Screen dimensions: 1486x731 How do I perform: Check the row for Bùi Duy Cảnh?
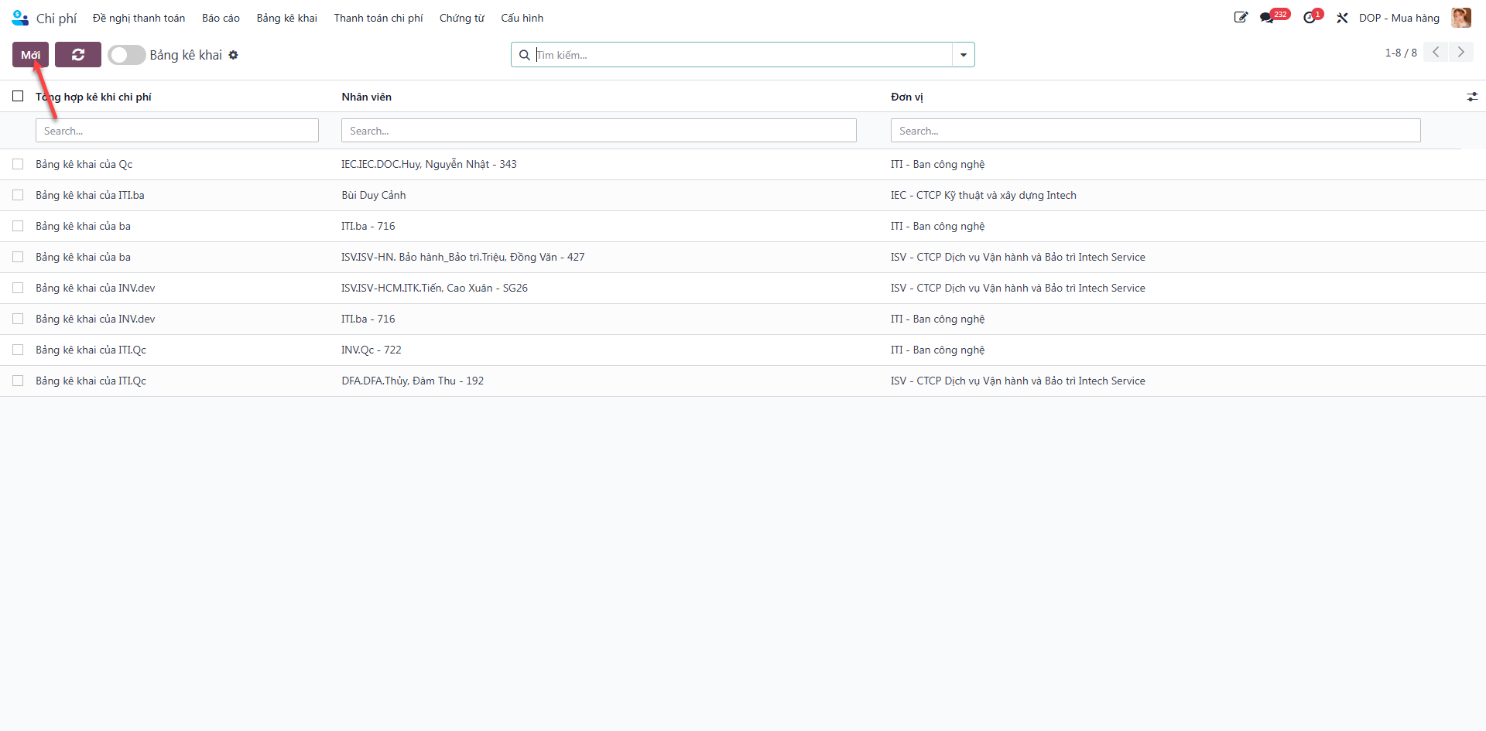pyautogui.click(x=18, y=195)
